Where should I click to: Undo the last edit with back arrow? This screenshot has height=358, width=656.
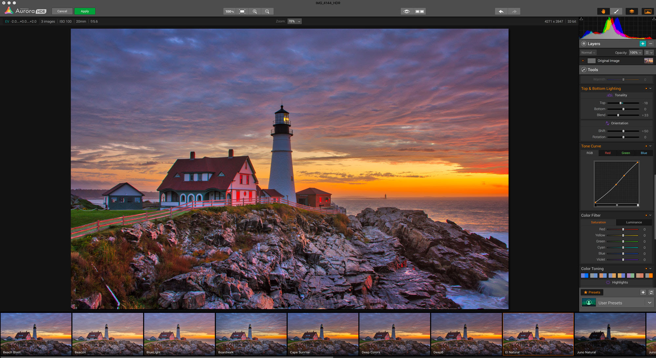click(501, 11)
